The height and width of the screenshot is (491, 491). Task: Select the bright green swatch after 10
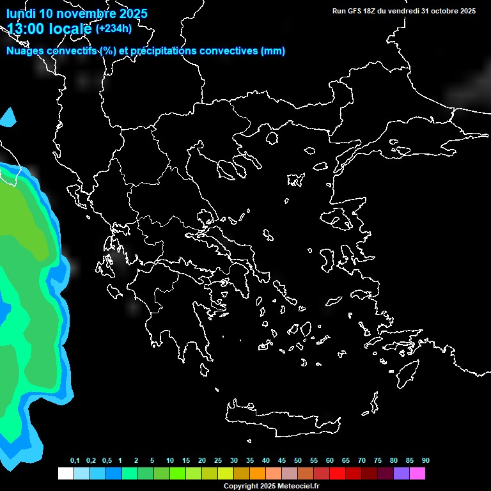pos(178,473)
